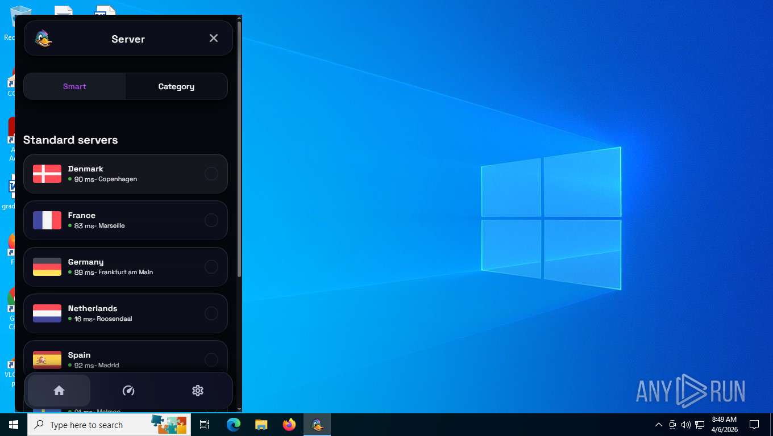Switch to the Smart tab

74,86
